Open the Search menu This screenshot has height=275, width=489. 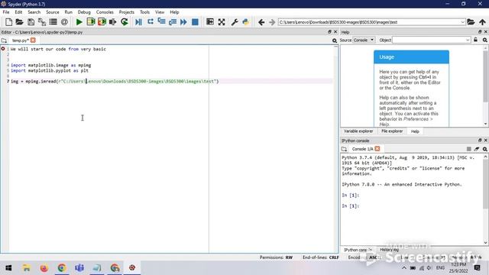34,12
